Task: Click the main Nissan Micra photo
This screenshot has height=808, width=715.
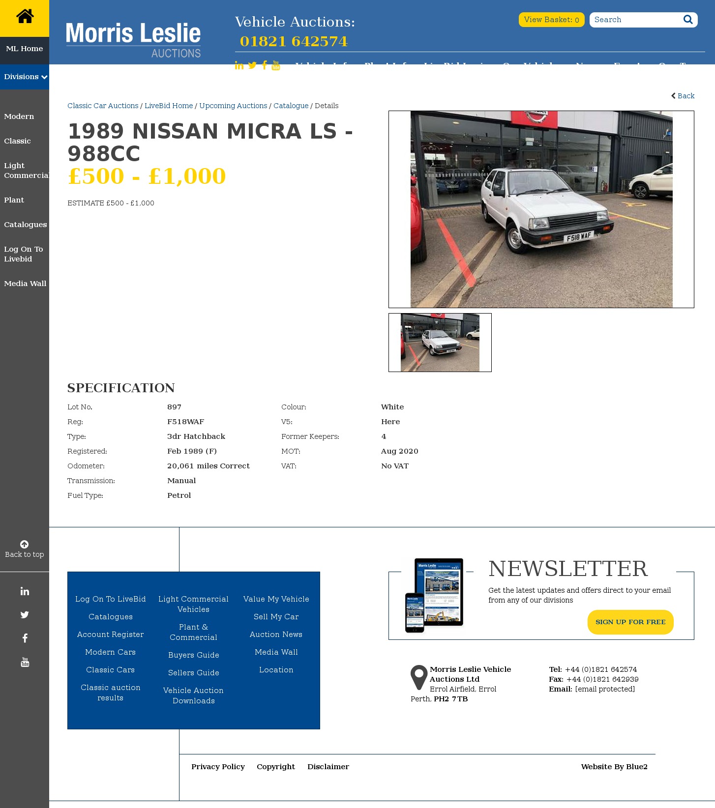Action: click(x=541, y=209)
